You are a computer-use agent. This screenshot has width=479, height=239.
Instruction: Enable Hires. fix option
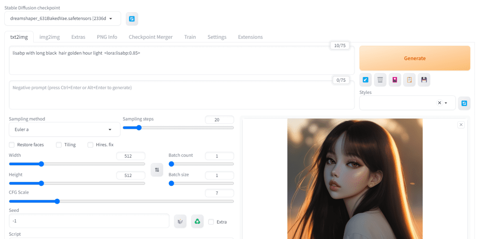pyautogui.click(x=91, y=145)
